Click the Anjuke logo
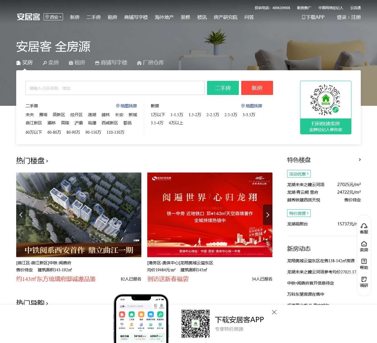The width and height of the screenshot is (377, 343). pyautogui.click(x=28, y=17)
